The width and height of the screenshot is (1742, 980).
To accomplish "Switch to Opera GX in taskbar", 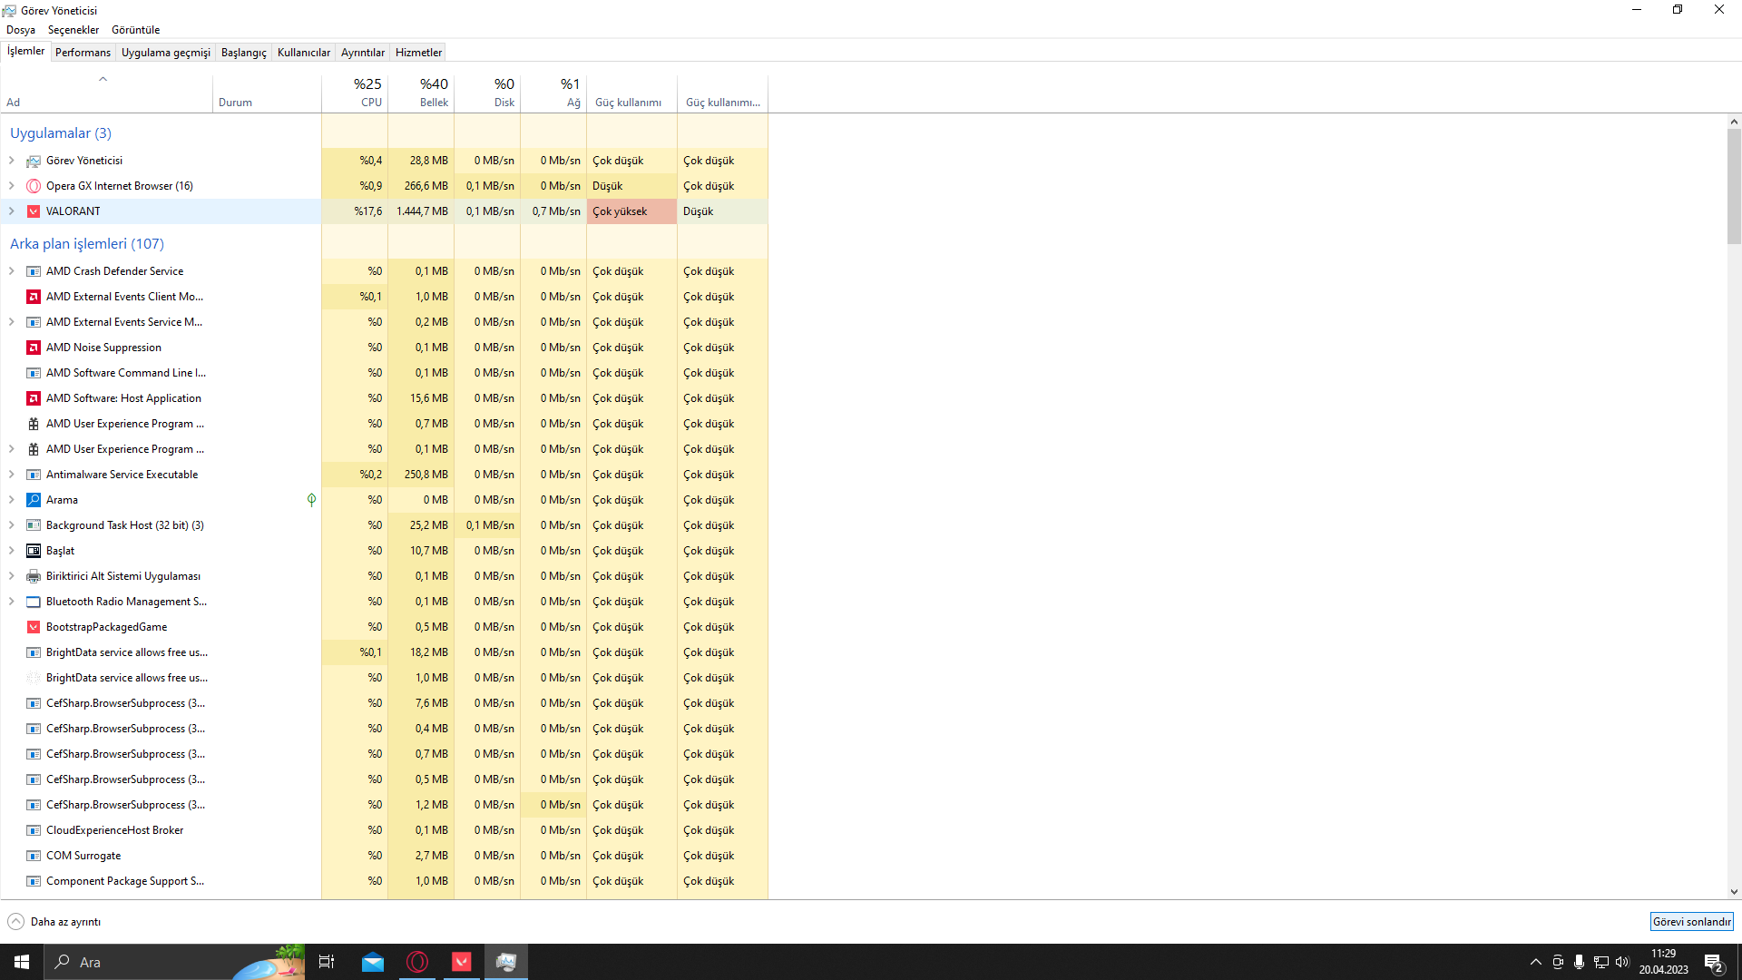I will [x=417, y=962].
